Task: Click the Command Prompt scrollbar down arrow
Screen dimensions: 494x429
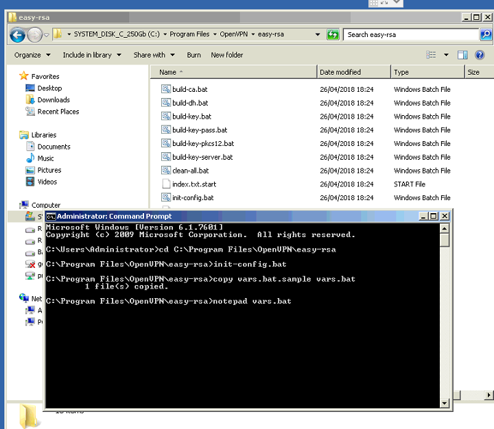Action: (445, 404)
